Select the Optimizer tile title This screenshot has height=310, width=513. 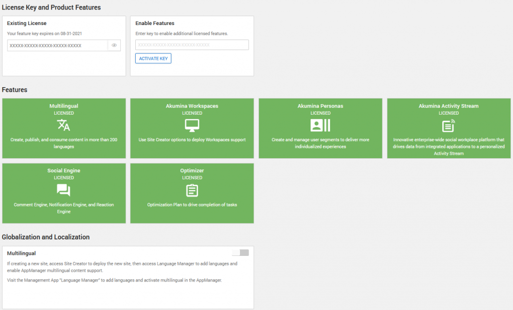coord(192,171)
